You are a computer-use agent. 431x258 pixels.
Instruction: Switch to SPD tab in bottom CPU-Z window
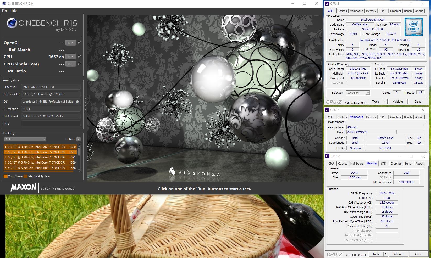tap(384, 164)
